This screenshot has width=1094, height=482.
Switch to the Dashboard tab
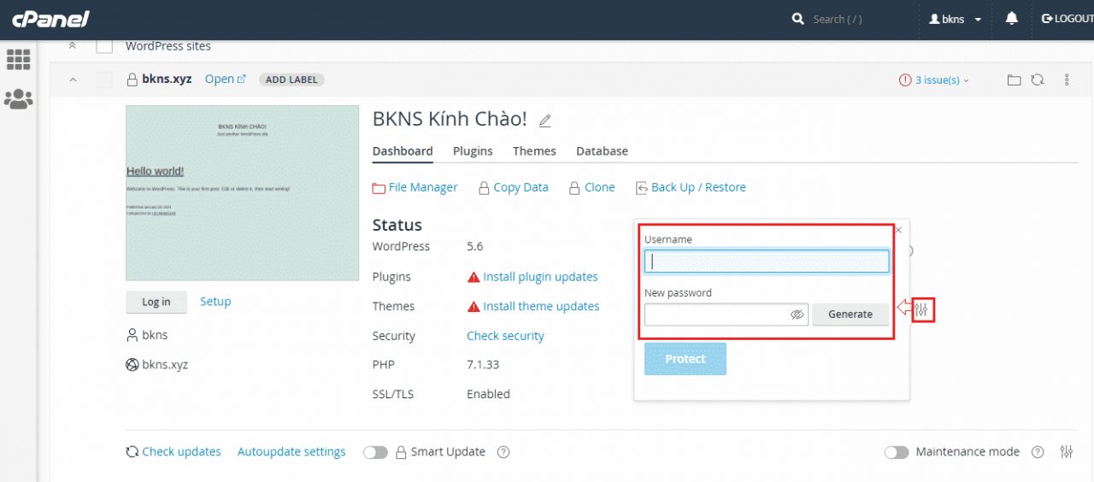403,151
